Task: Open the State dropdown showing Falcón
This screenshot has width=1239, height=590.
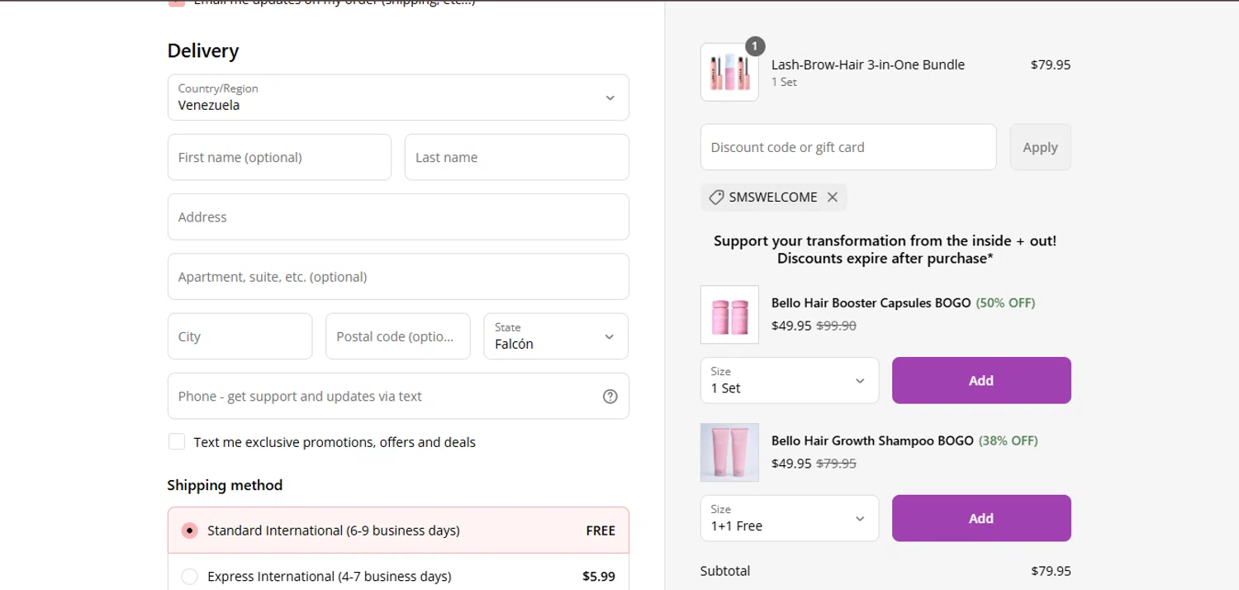Action: [x=556, y=336]
